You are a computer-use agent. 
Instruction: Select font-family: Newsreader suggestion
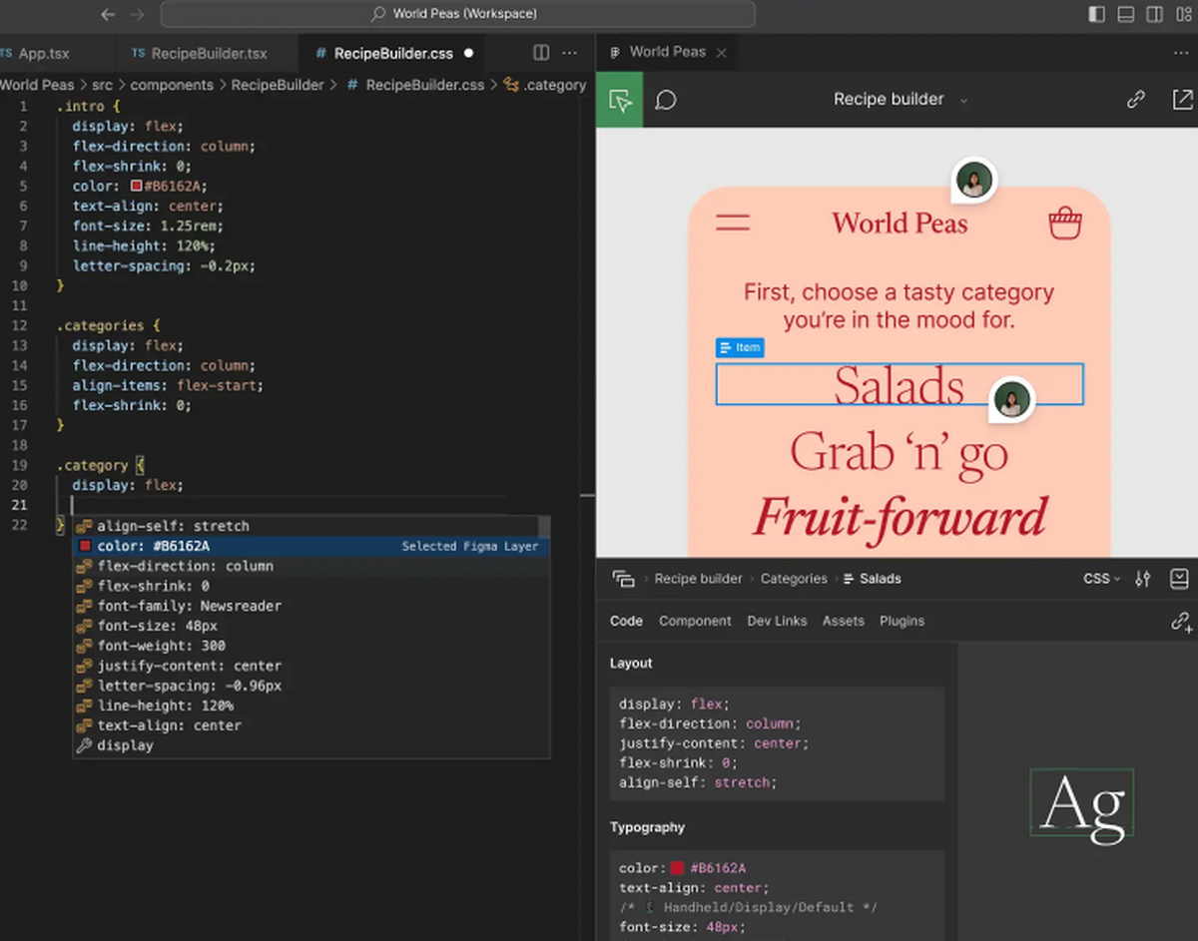coord(189,606)
